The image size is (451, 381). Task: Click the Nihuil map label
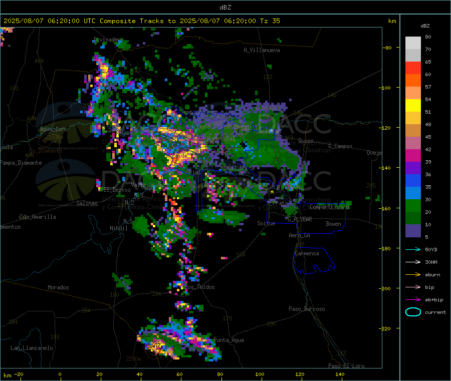pyautogui.click(x=118, y=228)
